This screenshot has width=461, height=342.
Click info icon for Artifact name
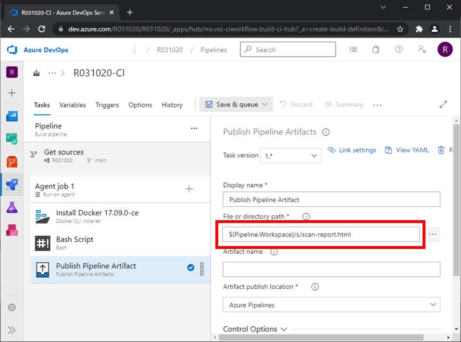click(274, 252)
